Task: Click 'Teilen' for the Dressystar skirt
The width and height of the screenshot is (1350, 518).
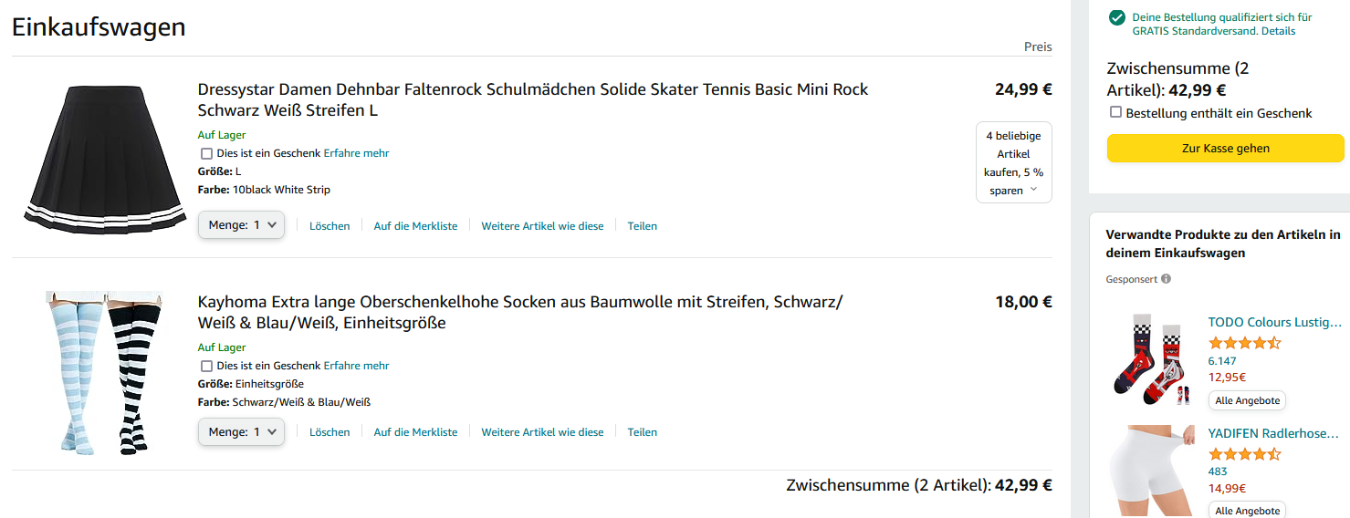Action: pyautogui.click(x=642, y=226)
